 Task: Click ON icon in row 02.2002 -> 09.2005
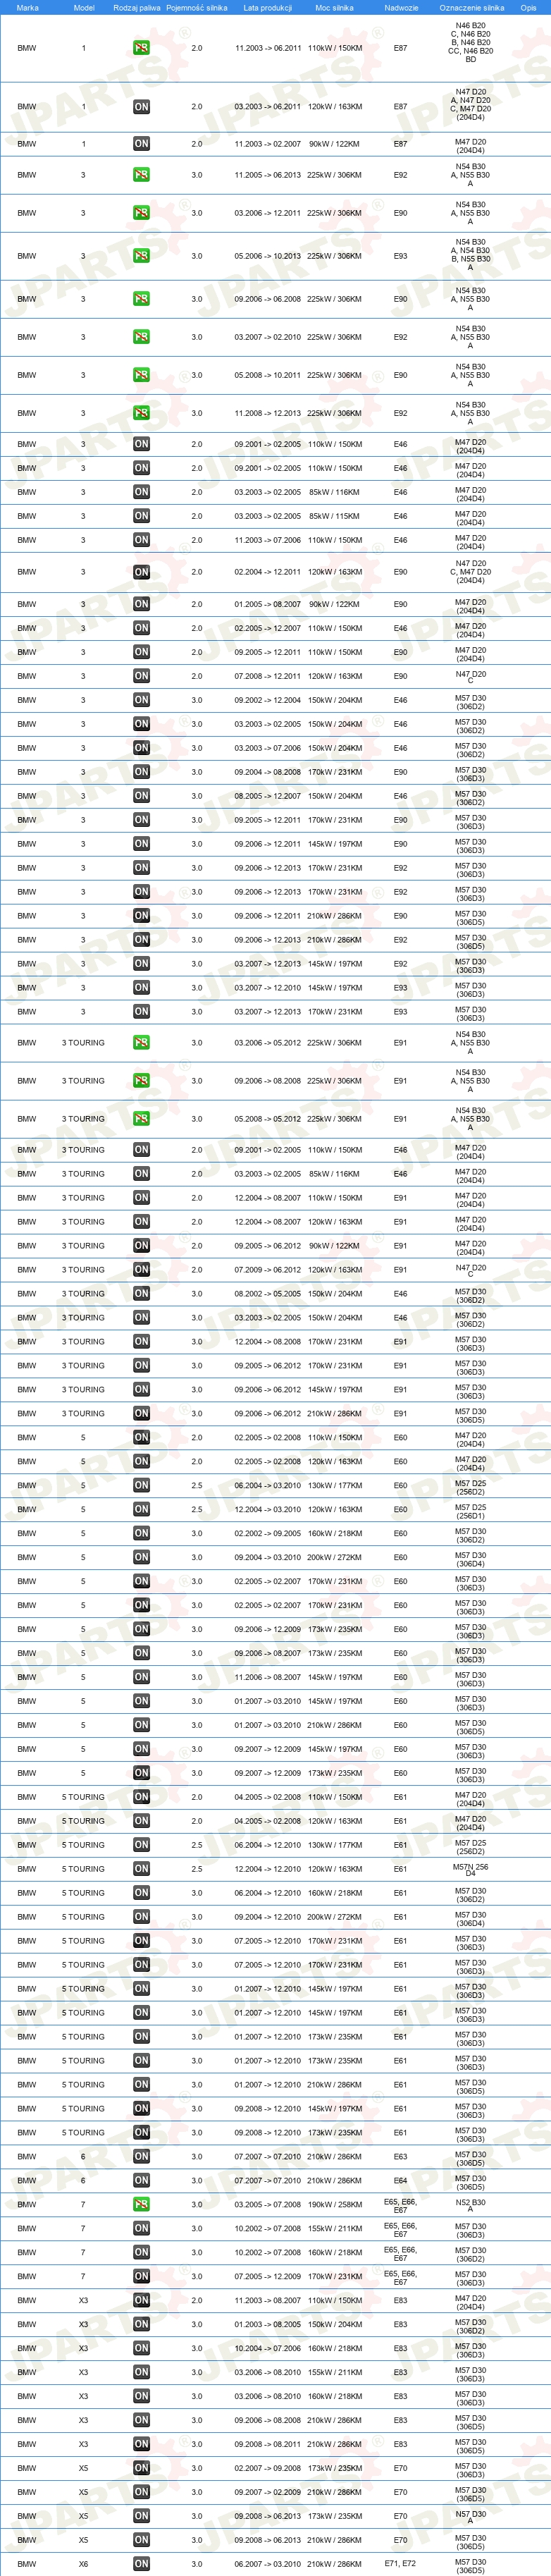[141, 1533]
